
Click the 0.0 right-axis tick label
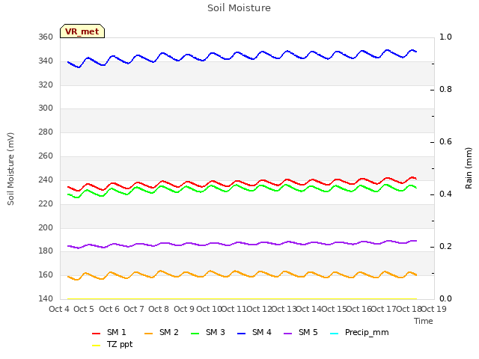point(445,298)
